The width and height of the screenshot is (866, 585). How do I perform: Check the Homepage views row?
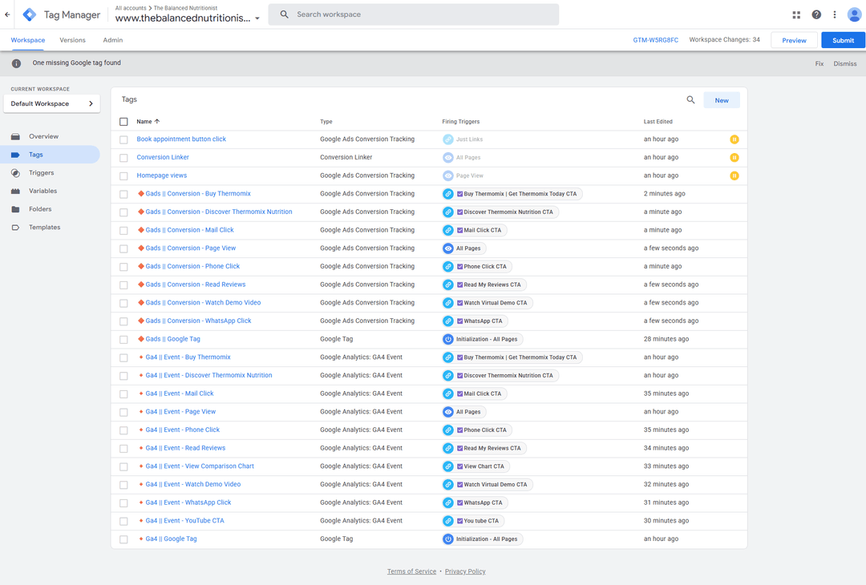[123, 176]
